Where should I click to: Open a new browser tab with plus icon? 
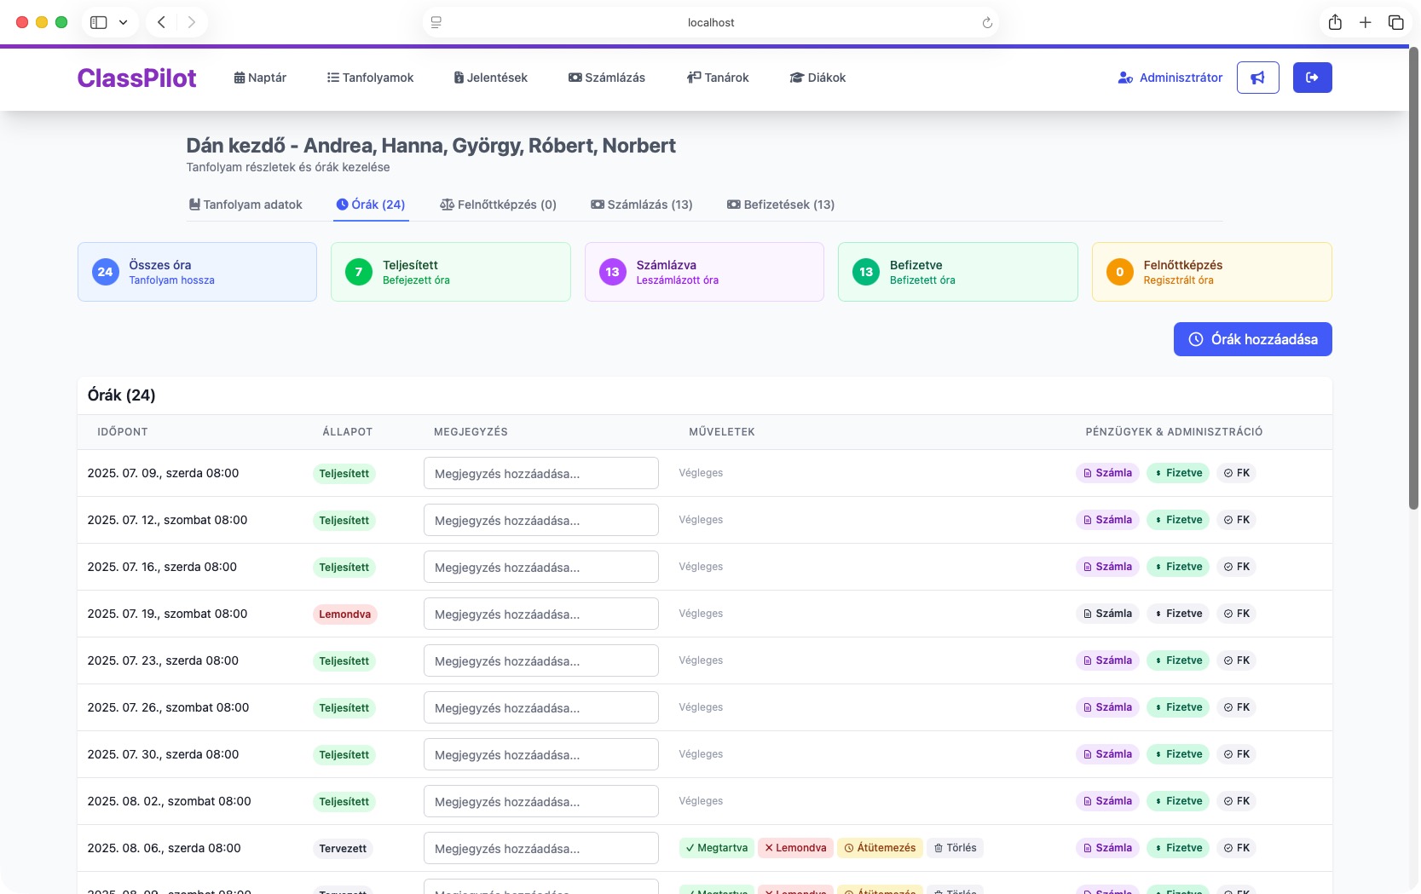click(x=1366, y=23)
